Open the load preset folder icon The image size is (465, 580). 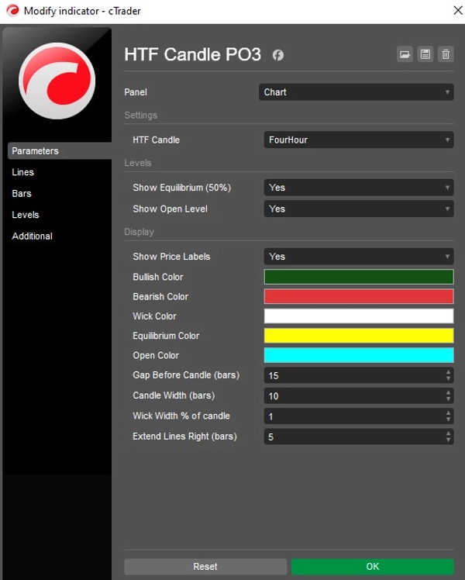pos(405,54)
